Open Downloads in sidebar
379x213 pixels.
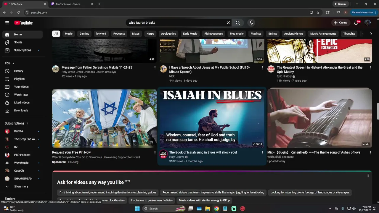23,110
